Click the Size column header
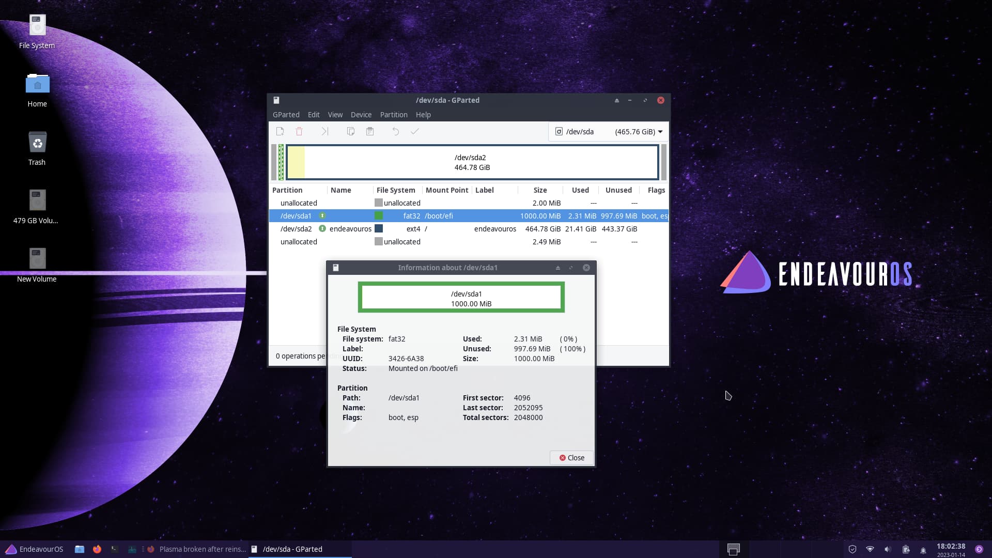 [540, 190]
